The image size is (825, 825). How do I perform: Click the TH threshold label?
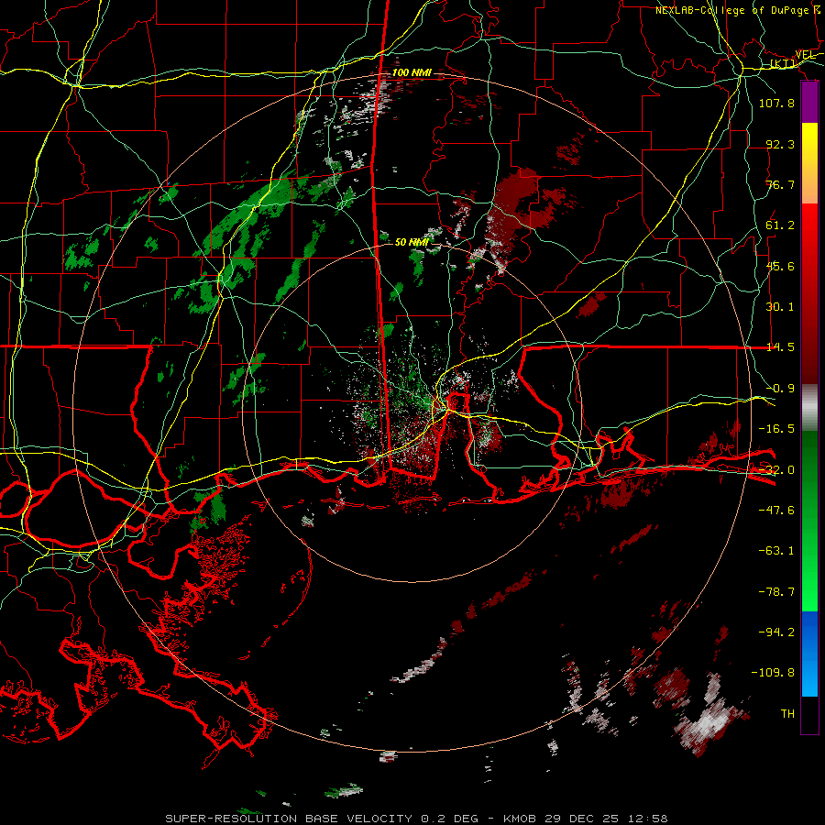[x=787, y=714]
